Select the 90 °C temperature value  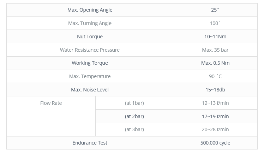[x=215, y=76]
